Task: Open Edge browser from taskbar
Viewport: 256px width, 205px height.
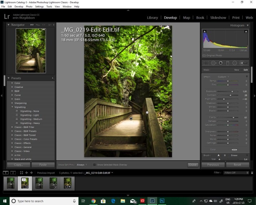Action: point(113,201)
